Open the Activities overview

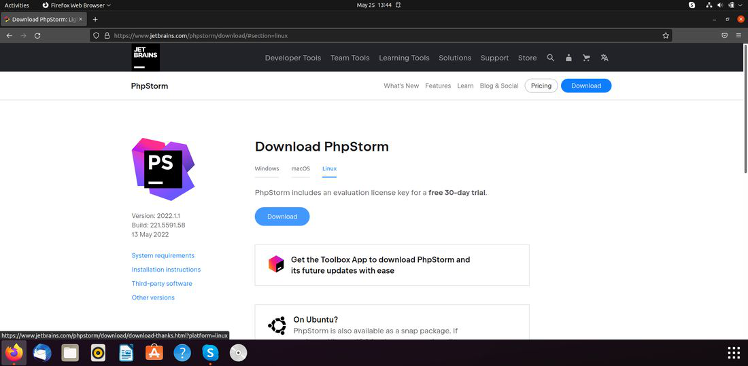(x=17, y=5)
